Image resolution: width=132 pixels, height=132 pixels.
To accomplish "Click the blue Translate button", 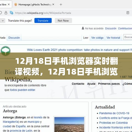I will point(43,21).
